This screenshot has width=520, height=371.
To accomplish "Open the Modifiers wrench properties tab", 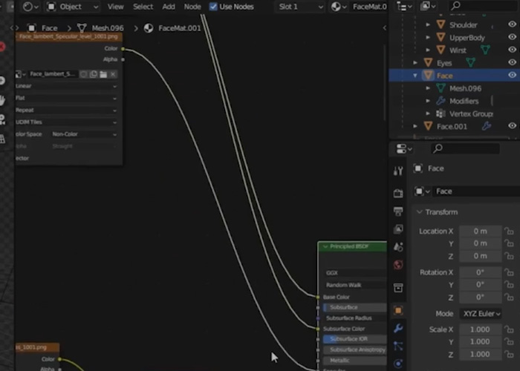I will pyautogui.click(x=398, y=328).
